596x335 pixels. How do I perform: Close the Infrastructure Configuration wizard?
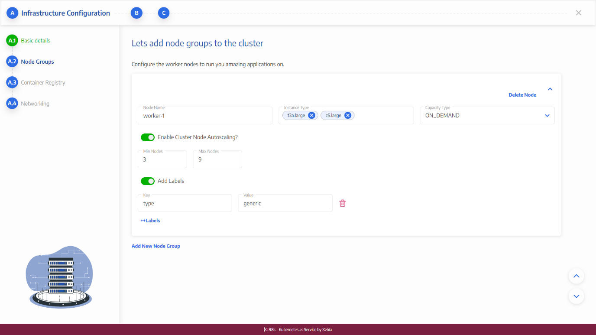click(579, 13)
